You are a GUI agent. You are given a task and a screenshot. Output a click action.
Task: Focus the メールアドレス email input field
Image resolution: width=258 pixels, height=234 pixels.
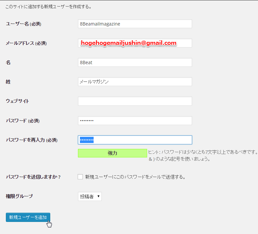135,43
